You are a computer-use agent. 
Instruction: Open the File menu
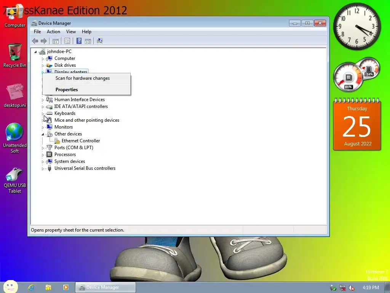(37, 32)
